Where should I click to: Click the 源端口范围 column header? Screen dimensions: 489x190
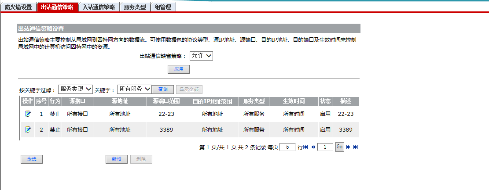pyautogui.click(x=166, y=101)
